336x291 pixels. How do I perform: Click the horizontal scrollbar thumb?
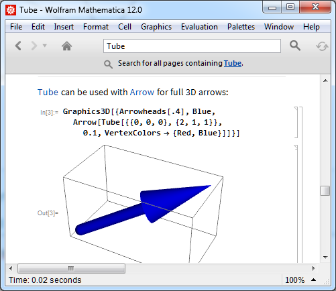[x=71, y=268]
